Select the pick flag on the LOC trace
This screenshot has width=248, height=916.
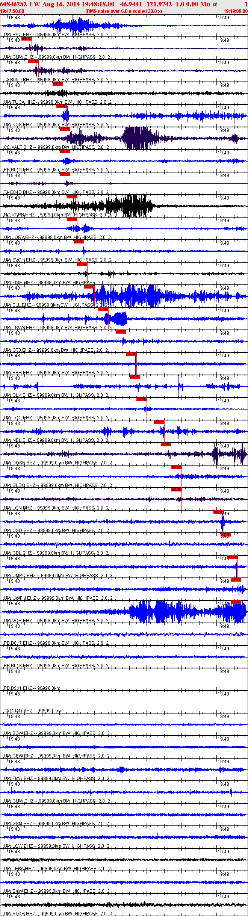coord(141,399)
